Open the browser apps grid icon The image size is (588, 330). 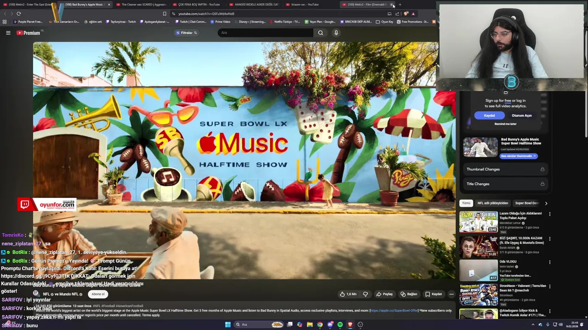5,22
